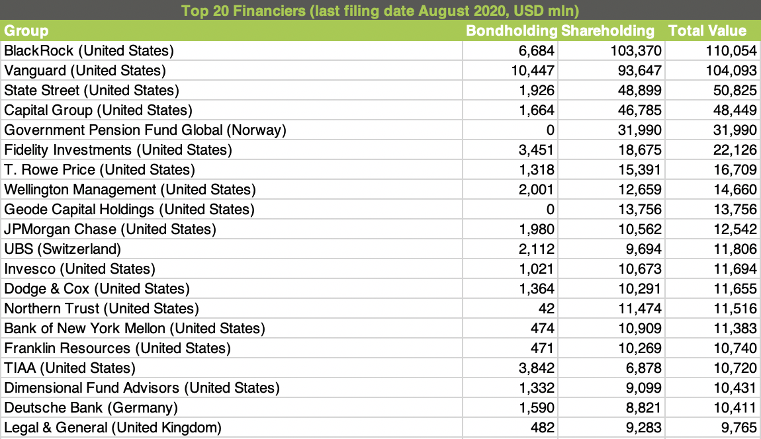Select the table title 'Top 20 Financiers' cell
Viewport: 761px width, 439px height.
click(x=380, y=10)
